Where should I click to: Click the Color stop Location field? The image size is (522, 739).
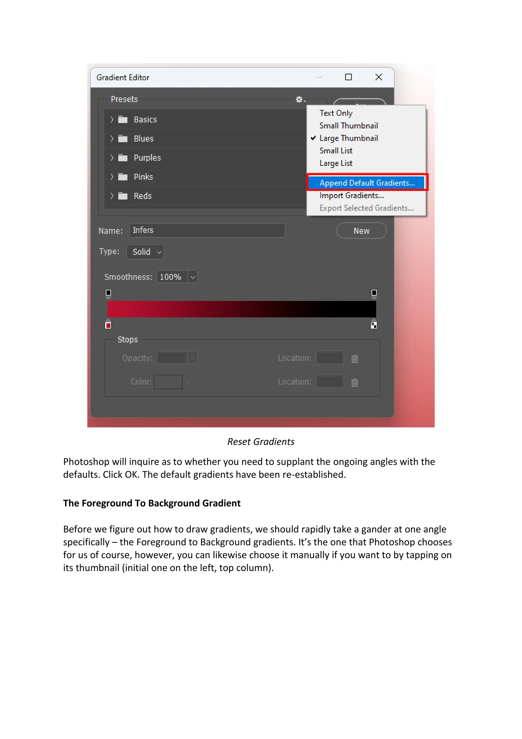(330, 382)
